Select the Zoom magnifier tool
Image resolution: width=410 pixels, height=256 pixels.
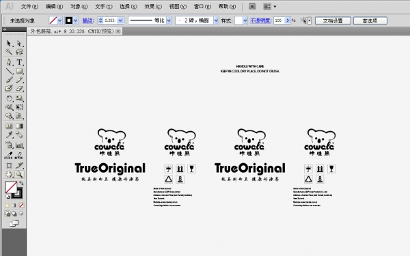(x=19, y=174)
